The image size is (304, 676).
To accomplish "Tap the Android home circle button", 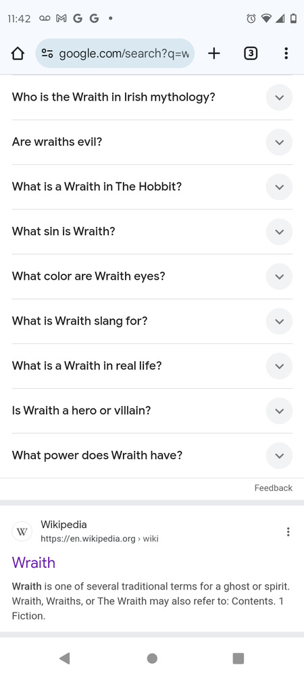I will 152,658.
